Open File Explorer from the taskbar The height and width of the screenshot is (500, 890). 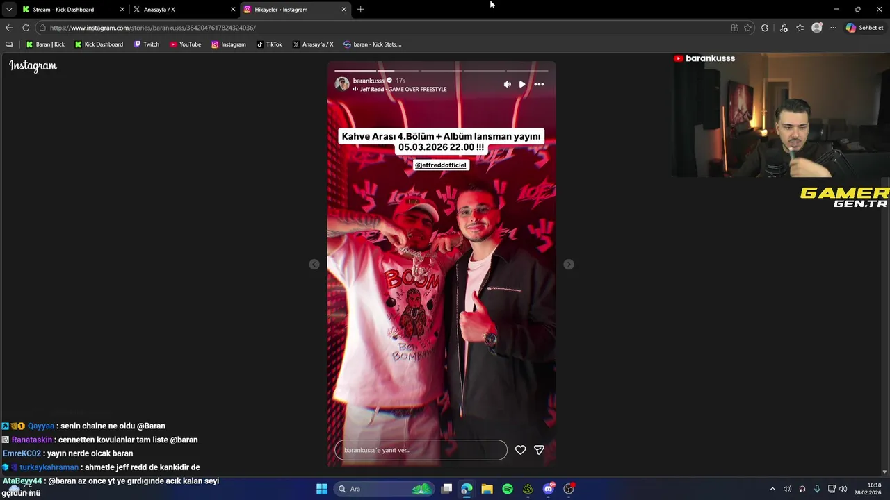487,489
